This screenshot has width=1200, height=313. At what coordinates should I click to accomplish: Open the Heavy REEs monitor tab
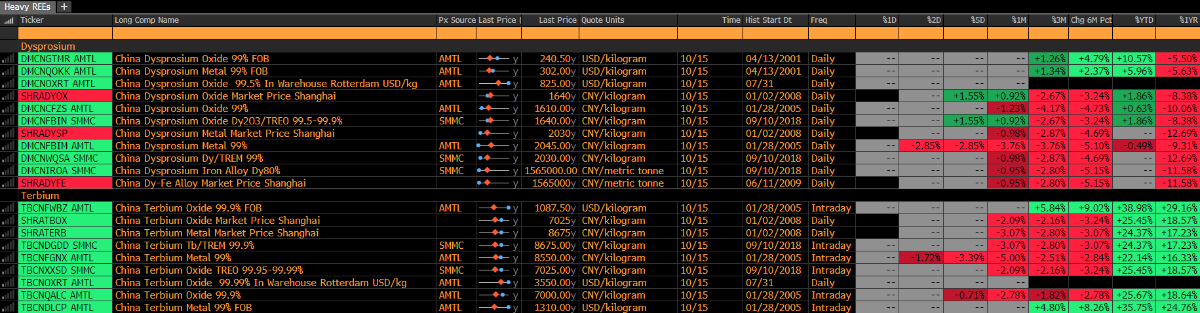tap(28, 7)
